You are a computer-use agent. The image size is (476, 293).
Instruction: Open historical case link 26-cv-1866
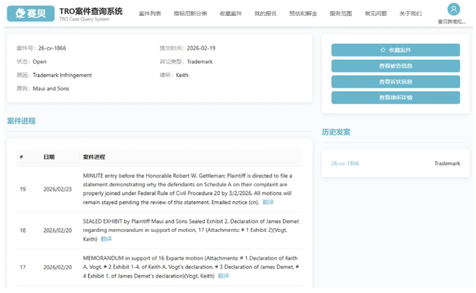pyautogui.click(x=345, y=163)
